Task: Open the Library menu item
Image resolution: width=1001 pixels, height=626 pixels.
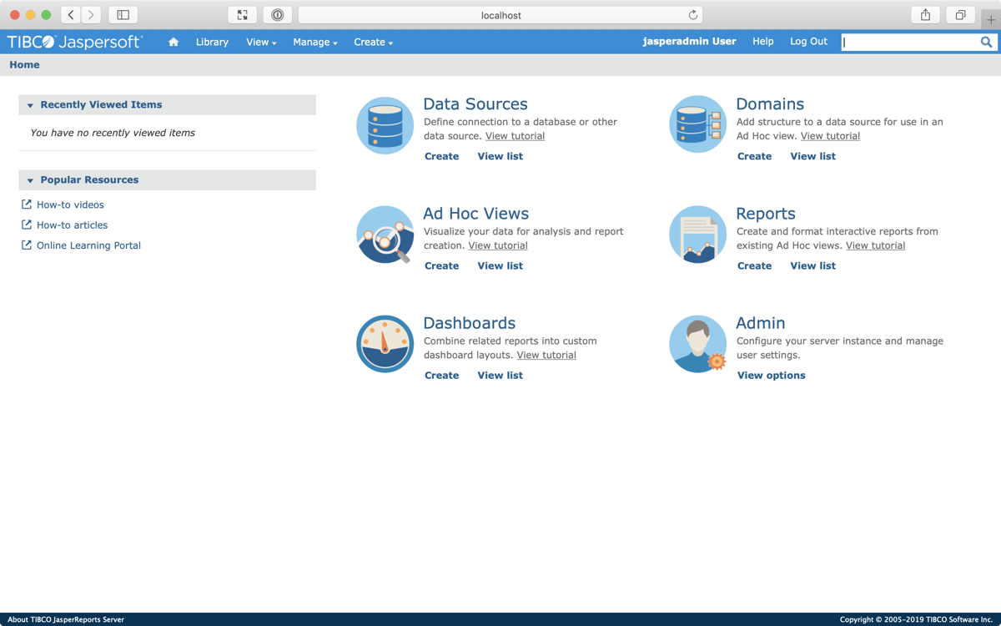Action: (x=212, y=42)
